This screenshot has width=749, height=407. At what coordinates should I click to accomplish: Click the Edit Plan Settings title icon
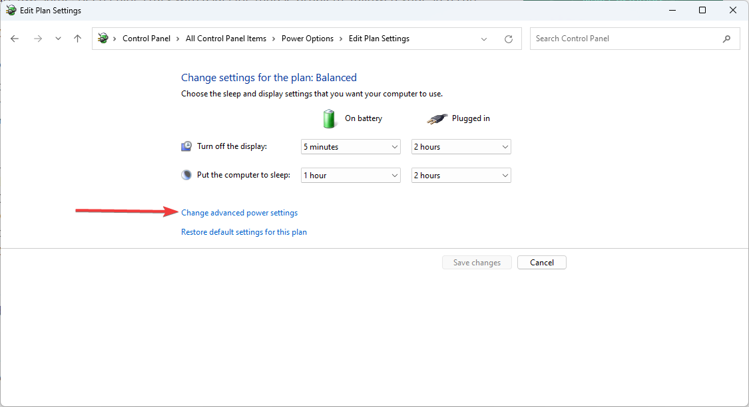pyautogui.click(x=11, y=11)
